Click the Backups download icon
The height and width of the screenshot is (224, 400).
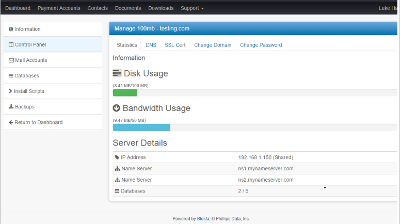pos(11,107)
